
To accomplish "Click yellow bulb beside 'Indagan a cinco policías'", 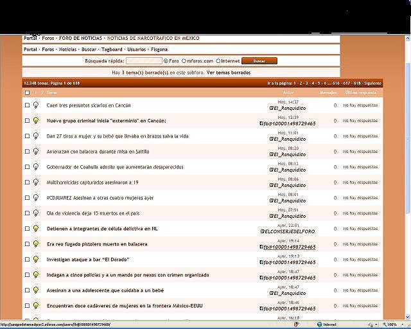I will pos(36,274).
